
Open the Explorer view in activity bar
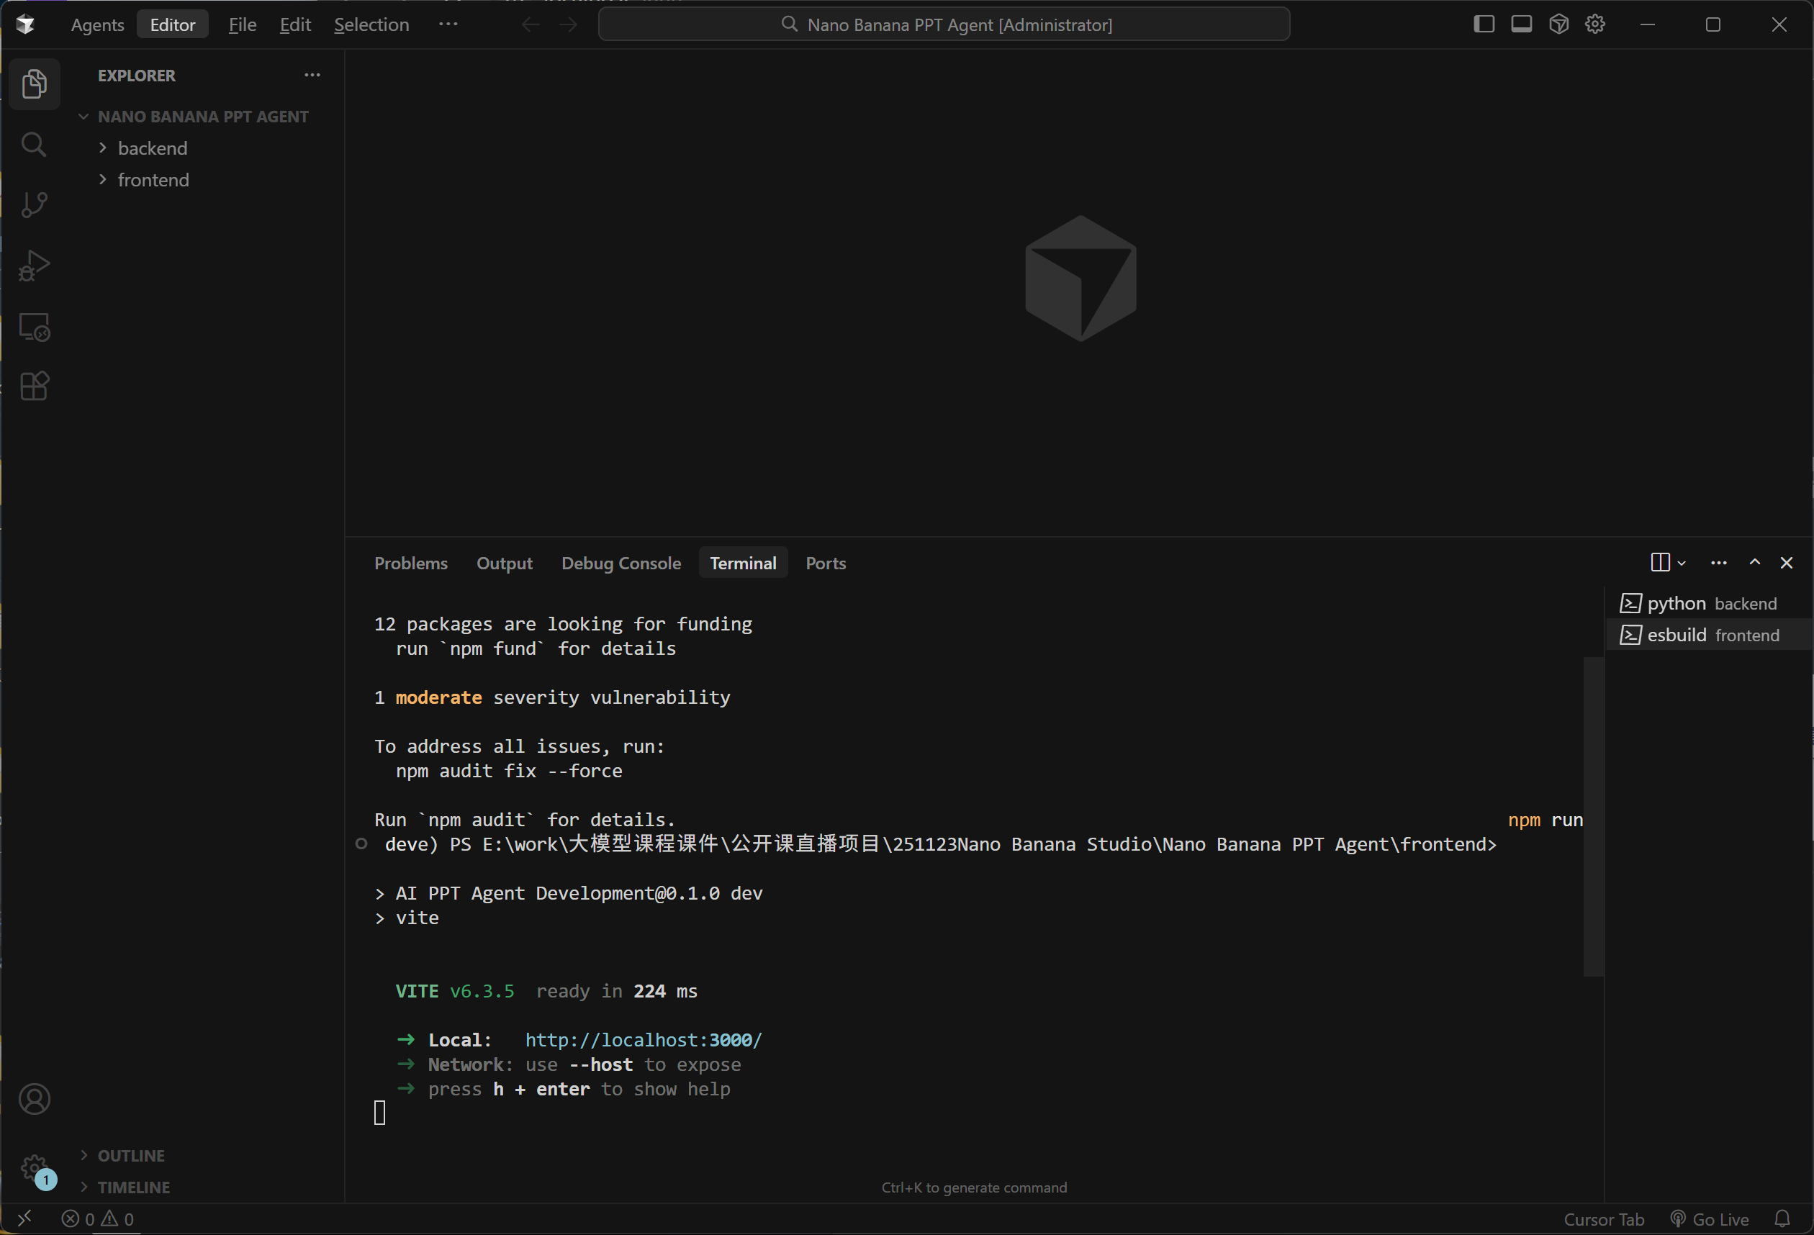click(x=34, y=83)
